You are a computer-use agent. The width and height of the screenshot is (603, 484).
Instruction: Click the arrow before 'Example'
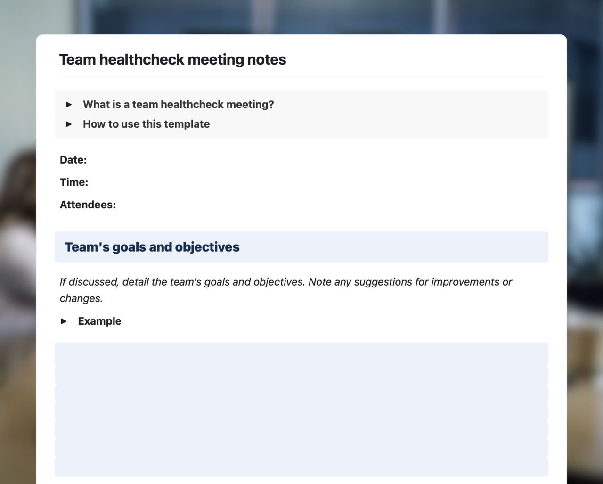click(x=64, y=321)
